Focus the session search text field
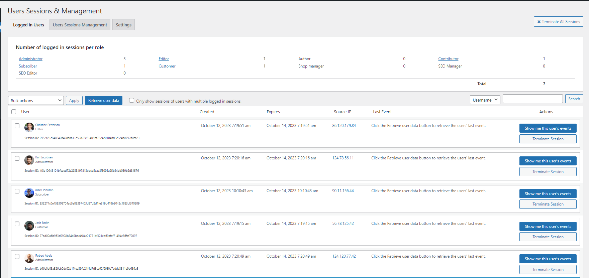589x278 pixels. pos(532,99)
